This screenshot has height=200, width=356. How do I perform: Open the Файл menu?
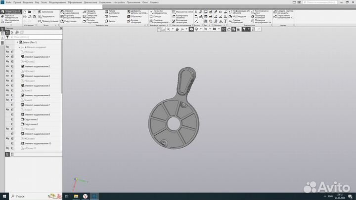click(8, 2)
